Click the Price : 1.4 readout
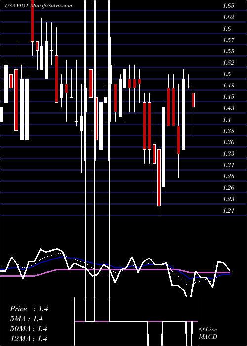The image size is (247, 346). pyautogui.click(x=29, y=309)
